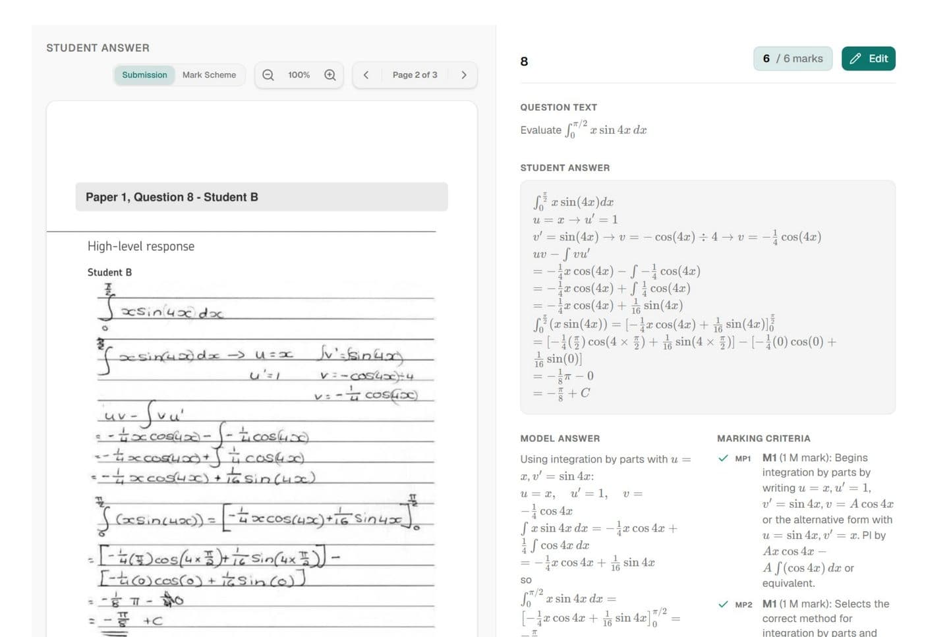This screenshot has height=637, width=949.
Task: Click the 100% zoom level value
Action: 299,75
